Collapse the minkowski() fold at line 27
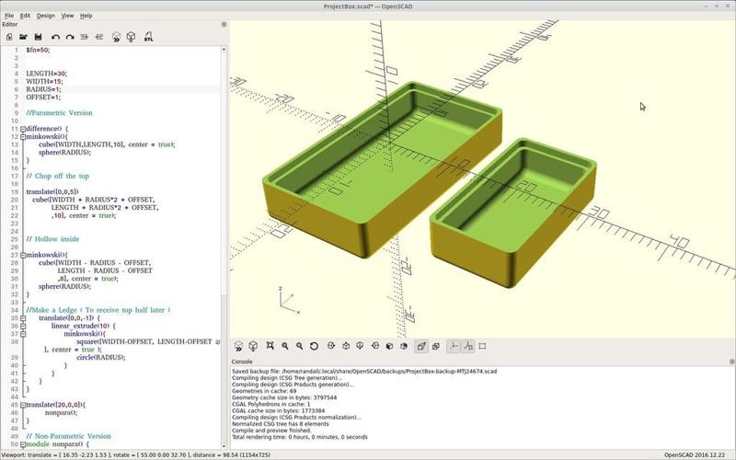 23,254
